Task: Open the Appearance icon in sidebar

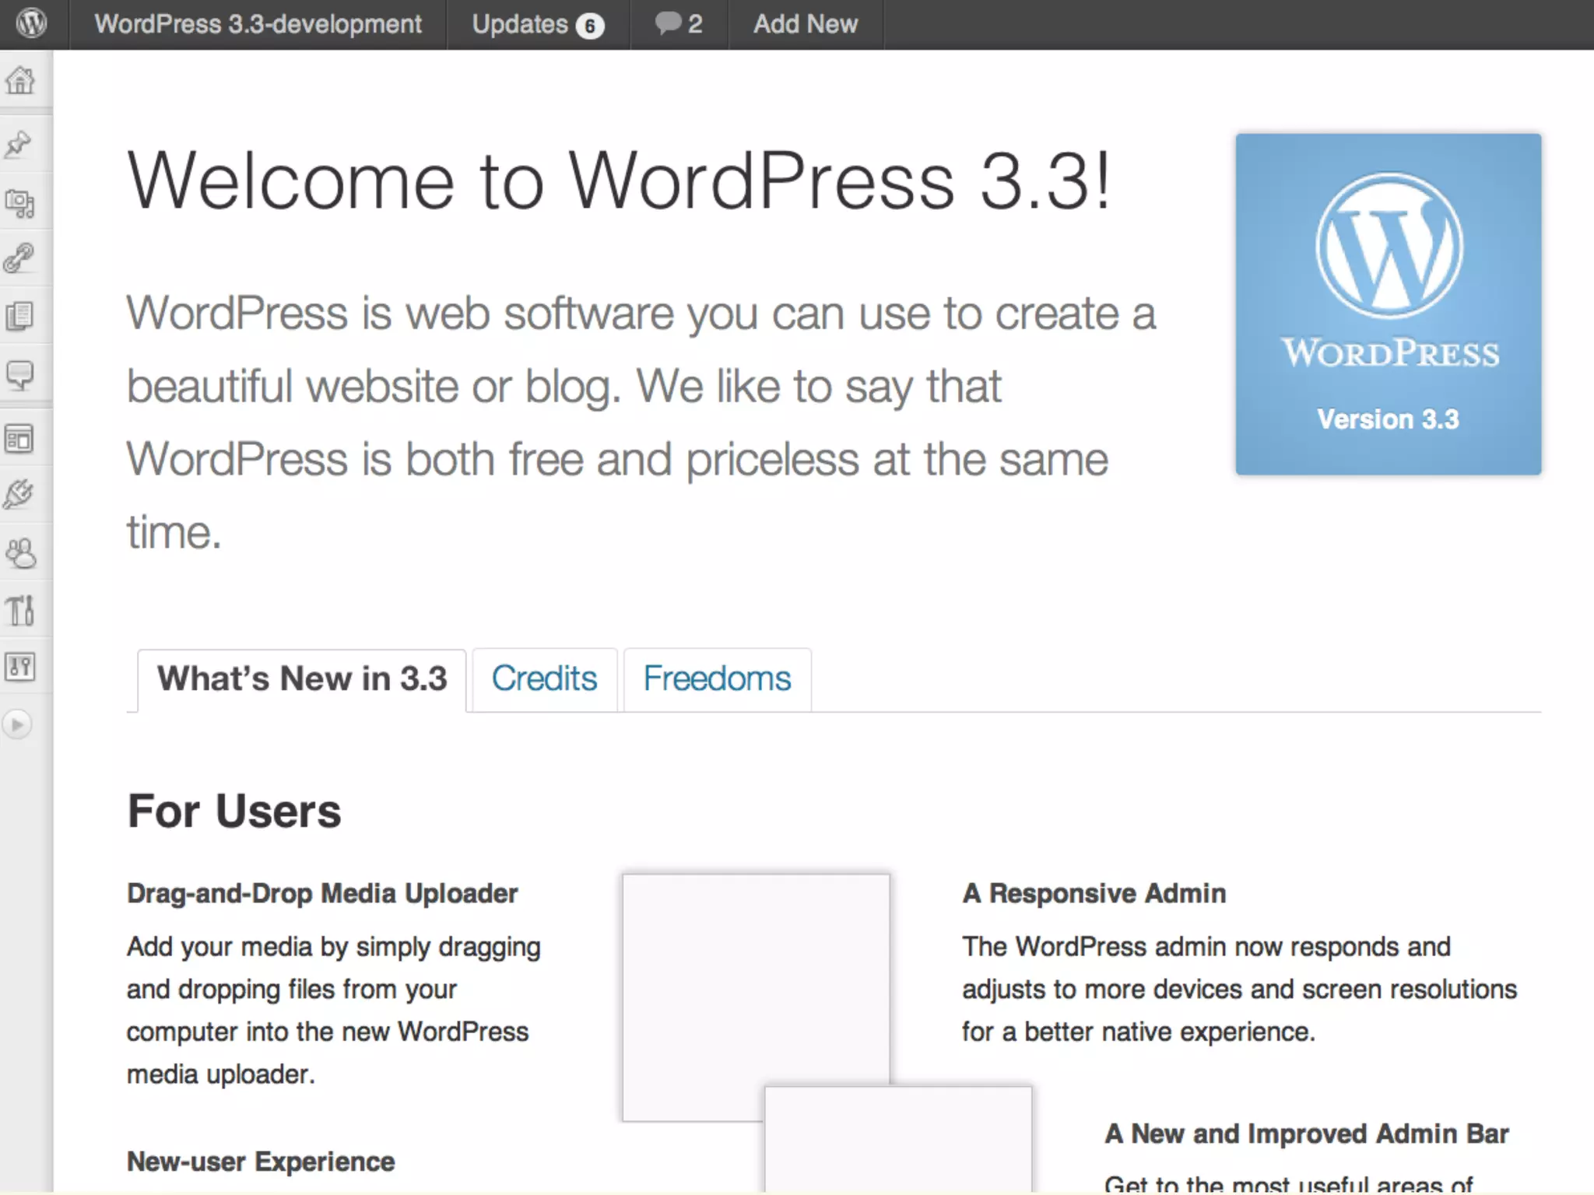Action: 20,440
